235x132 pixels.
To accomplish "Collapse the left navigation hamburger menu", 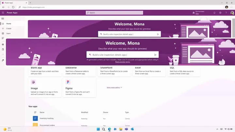I will click(x=3, y=19).
